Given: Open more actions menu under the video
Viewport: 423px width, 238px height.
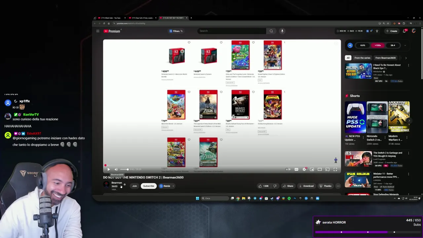Looking at the screenshot, I should click(x=338, y=186).
